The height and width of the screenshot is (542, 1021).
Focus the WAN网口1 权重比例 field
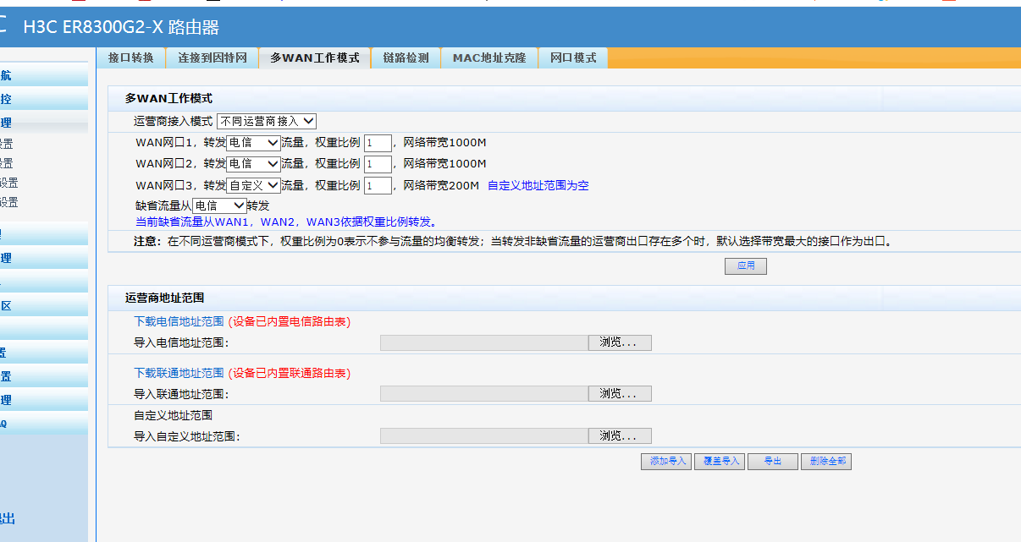click(378, 143)
